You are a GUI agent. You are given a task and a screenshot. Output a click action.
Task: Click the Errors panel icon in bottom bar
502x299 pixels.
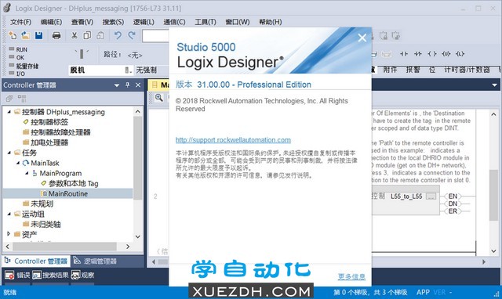tap(9, 275)
